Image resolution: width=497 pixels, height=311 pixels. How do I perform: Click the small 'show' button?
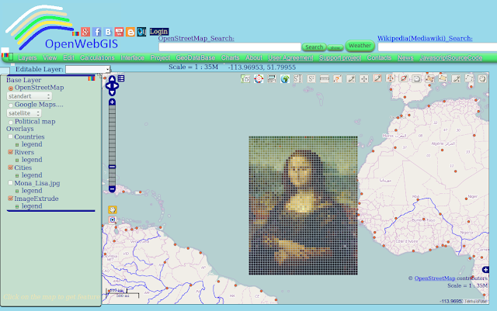tap(335, 48)
